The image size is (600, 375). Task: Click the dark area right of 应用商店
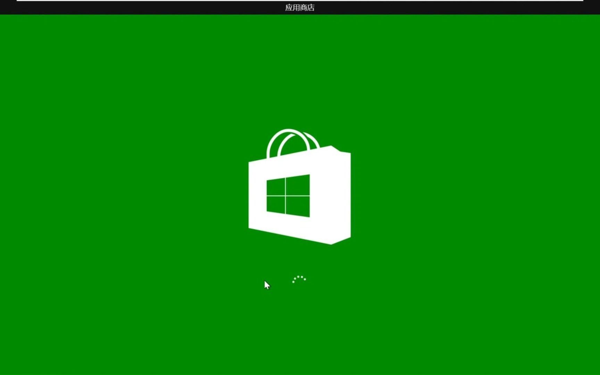pyautogui.click(x=417, y=7)
